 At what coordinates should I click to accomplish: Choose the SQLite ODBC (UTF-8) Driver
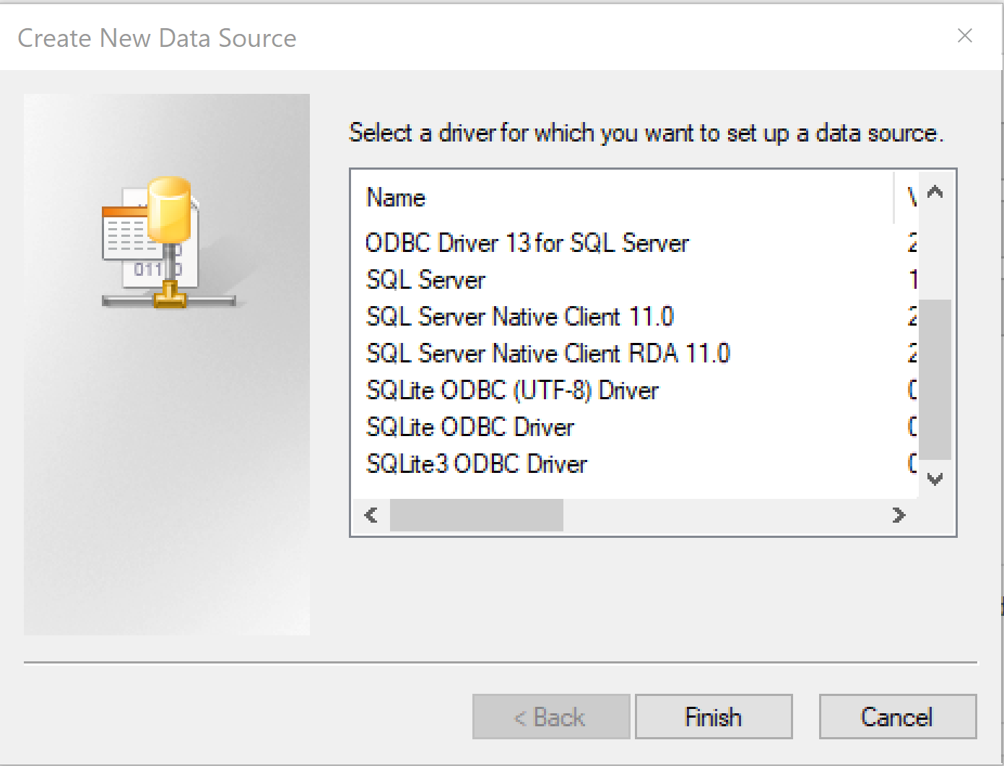[x=511, y=390]
